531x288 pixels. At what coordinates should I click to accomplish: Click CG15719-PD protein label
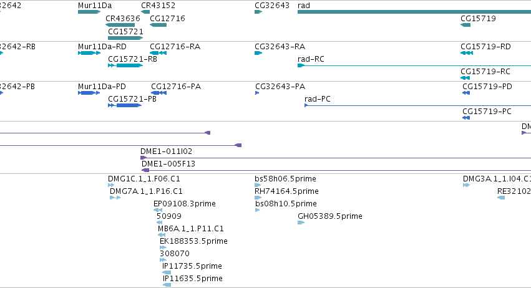[487, 86]
